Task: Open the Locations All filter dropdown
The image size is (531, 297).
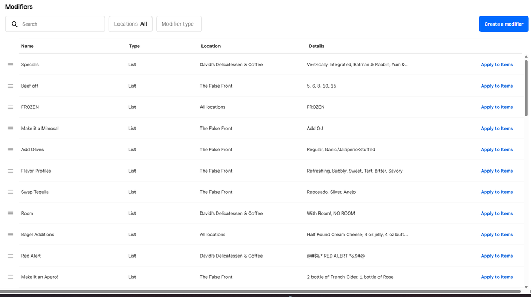Action: click(130, 24)
